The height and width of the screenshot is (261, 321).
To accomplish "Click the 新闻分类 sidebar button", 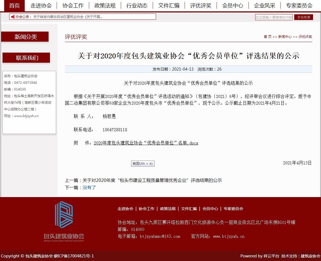I will [25, 37].
